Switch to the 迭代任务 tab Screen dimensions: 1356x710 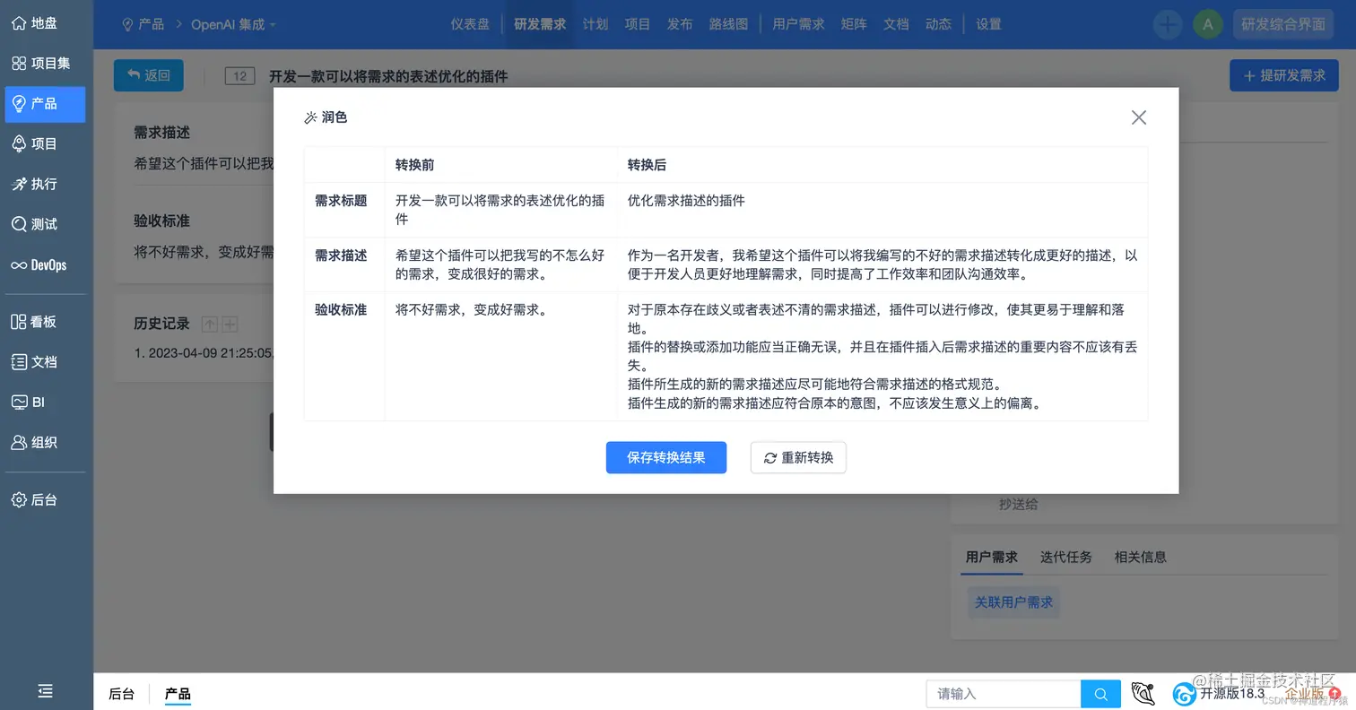coord(1066,556)
